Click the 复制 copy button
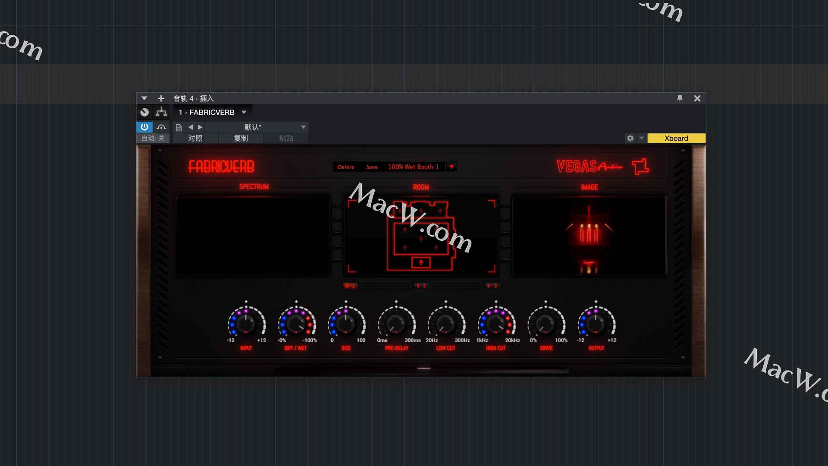Viewport: 828px width, 466px height. point(241,138)
